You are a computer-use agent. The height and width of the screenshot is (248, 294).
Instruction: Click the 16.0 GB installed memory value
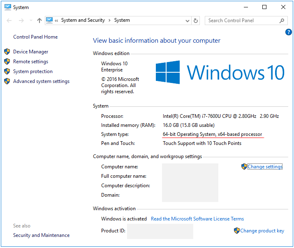pyautogui.click(x=189, y=125)
